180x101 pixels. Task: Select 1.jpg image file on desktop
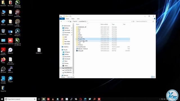(x=10, y=33)
